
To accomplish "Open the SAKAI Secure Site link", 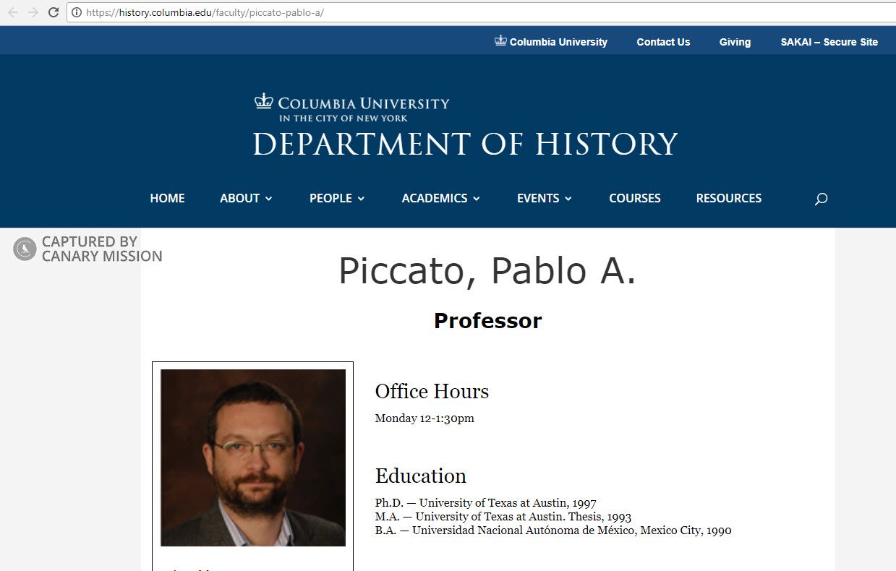I will [x=829, y=42].
